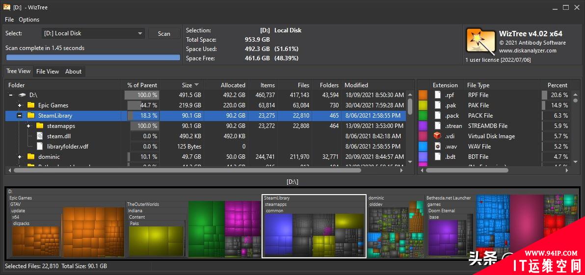Click the .pack file type icon
This screenshot has height=275, width=585.
coord(438,116)
